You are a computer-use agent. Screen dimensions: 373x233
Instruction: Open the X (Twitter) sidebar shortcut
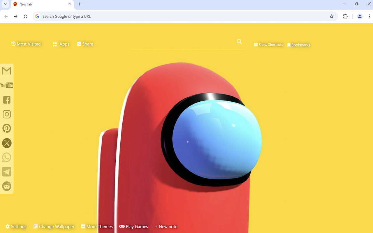tap(7, 143)
